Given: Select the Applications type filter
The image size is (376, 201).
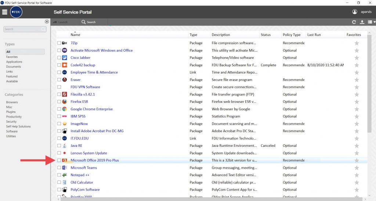Looking at the screenshot, I should coord(14,62).
